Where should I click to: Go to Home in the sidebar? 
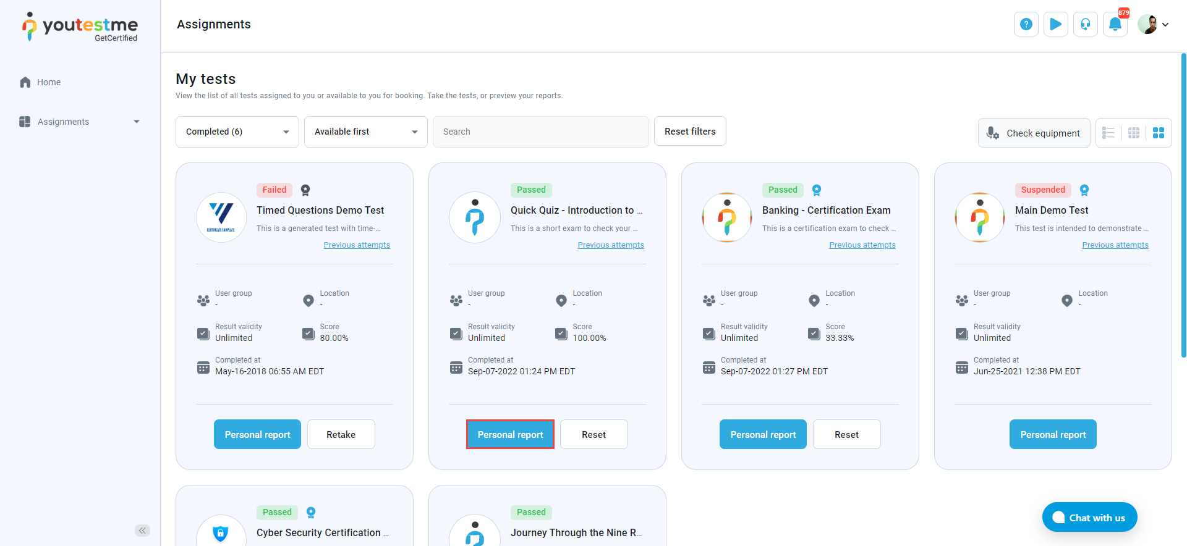click(x=48, y=82)
